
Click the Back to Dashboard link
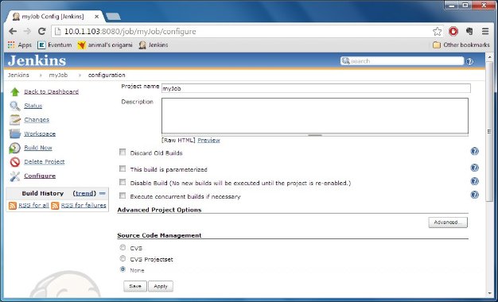51,91
